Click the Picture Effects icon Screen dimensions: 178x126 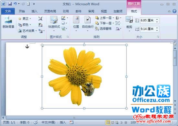coord(63,23)
